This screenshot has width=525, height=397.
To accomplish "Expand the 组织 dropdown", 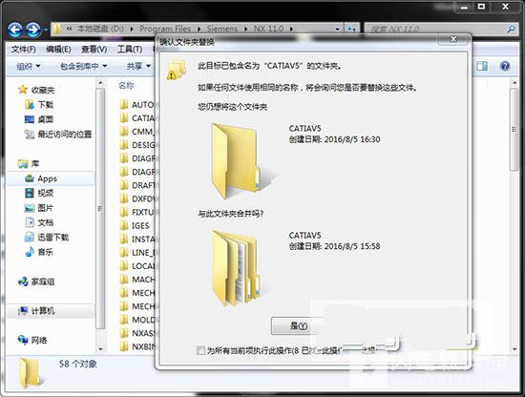I will pos(29,66).
